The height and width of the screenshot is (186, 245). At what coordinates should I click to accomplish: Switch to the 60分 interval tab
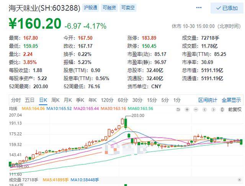click(x=123, y=100)
